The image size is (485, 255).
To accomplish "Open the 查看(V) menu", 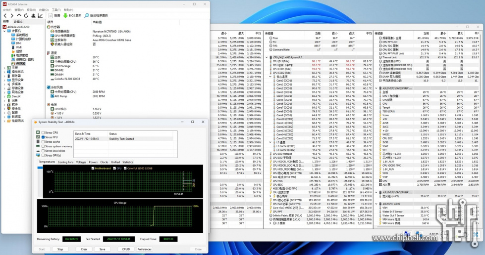I will point(19,10).
